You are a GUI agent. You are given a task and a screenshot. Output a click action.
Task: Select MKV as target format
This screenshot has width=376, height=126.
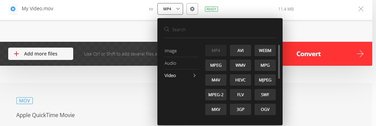(x=216, y=110)
